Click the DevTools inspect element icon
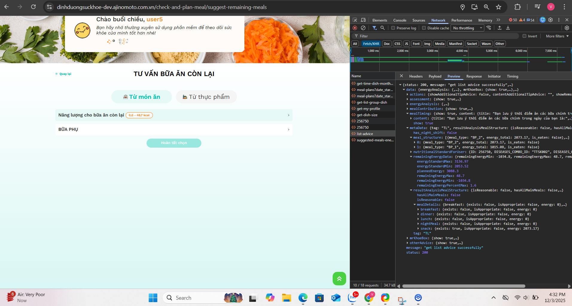Viewport: 572px width, 306px height. pyautogui.click(x=355, y=20)
